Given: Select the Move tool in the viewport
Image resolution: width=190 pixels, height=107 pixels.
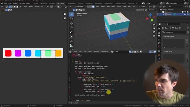Looking at the screenshot, I should [71, 23].
